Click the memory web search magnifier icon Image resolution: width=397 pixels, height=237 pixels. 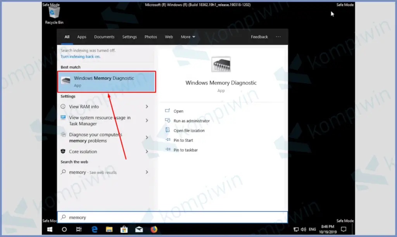tap(63, 172)
